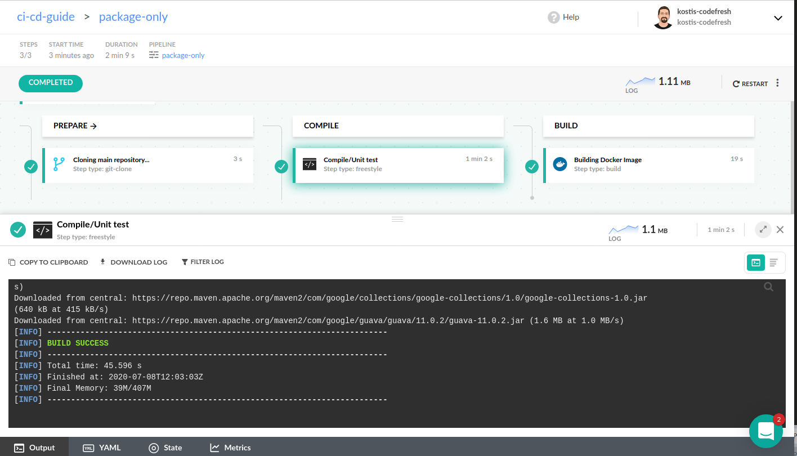Copy log output to clipboard
Viewport: 797px width, 456px height.
pyautogui.click(x=48, y=262)
